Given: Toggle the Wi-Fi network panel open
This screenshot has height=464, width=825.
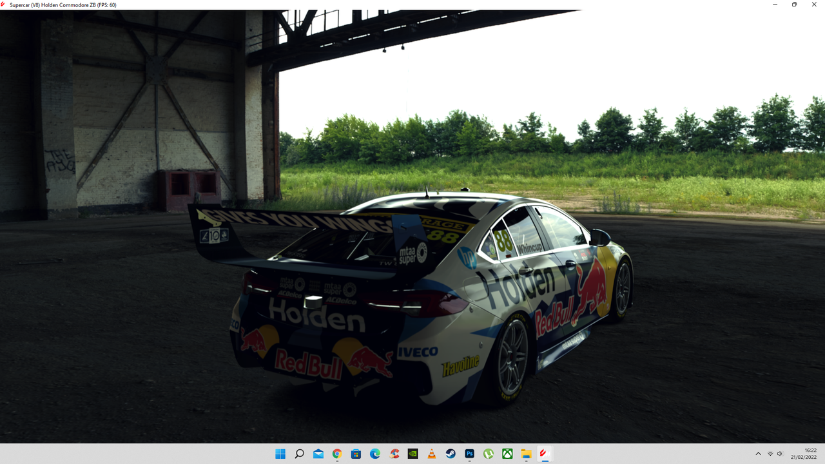Looking at the screenshot, I should point(770,454).
